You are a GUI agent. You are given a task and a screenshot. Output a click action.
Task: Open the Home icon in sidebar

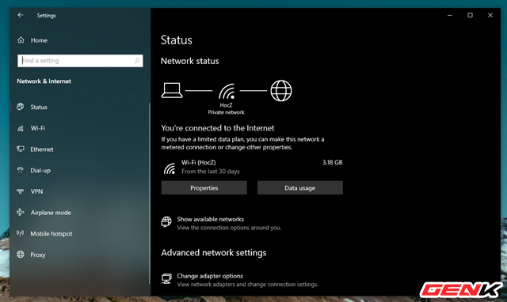pos(21,40)
